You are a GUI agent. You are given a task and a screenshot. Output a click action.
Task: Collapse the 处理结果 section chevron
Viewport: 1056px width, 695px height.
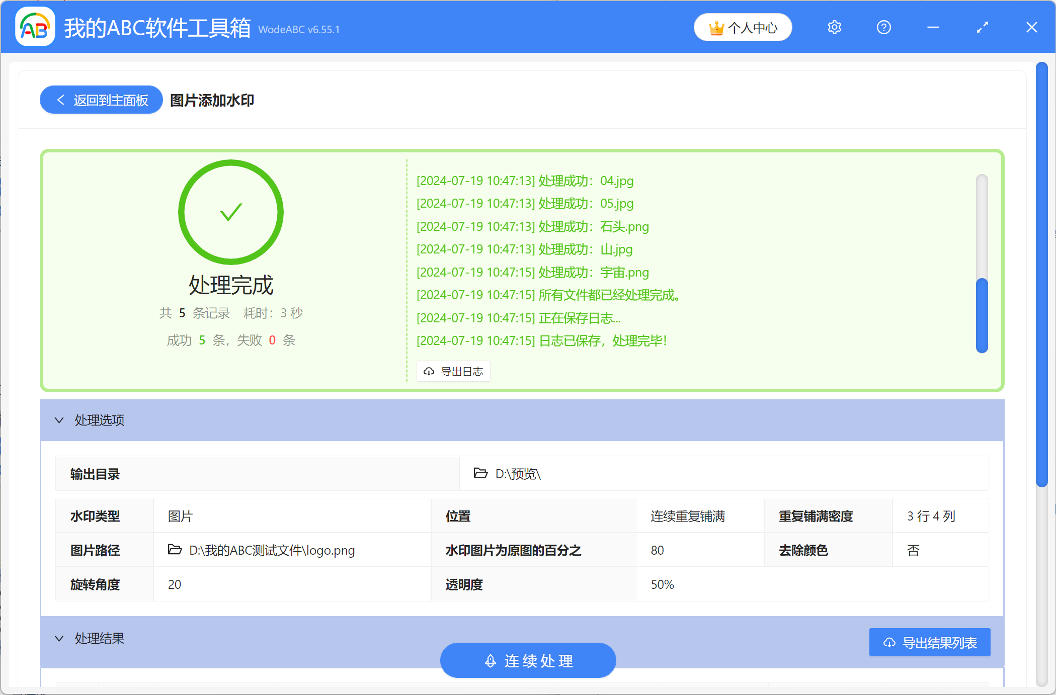pyautogui.click(x=59, y=638)
